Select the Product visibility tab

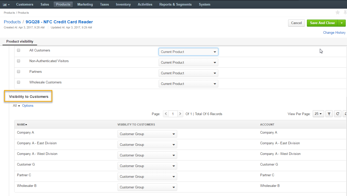(x=20, y=42)
